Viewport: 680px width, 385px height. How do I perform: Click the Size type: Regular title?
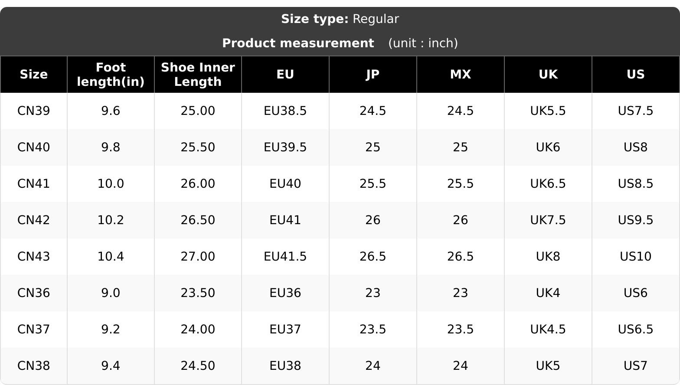(340, 19)
